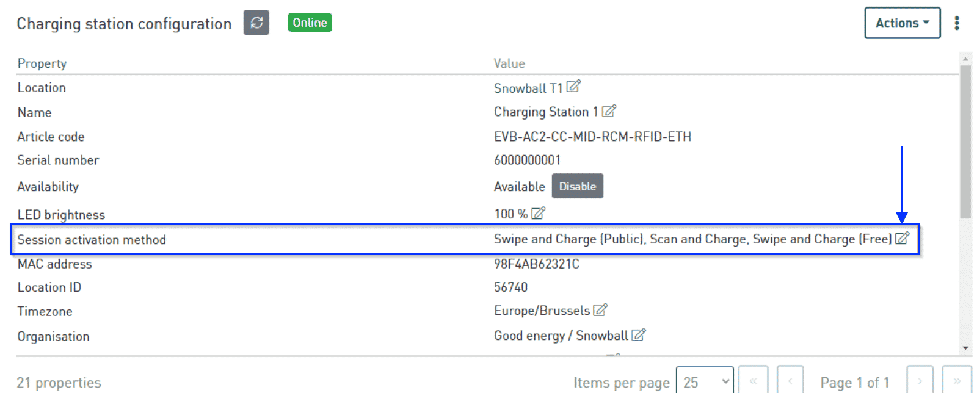Viewport: 977px width, 393px height.
Task: Edit the Timezone Europe/Brussels
Action: click(x=600, y=310)
